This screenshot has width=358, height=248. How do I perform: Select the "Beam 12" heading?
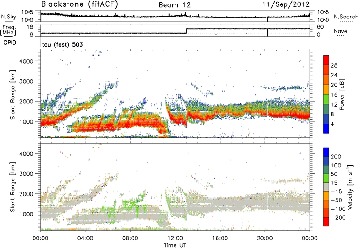coord(175,5)
